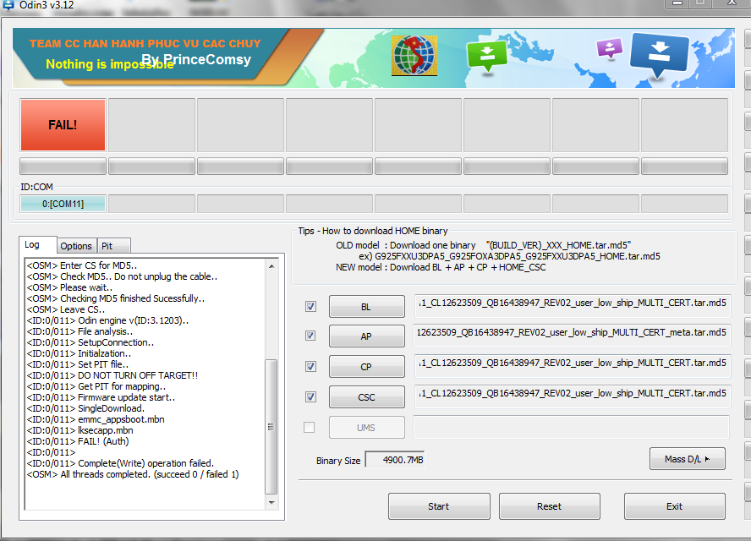Open the Pit tab
This screenshot has height=541, width=751.
113,246
